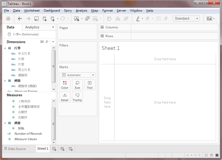Show the filmstrip view
The width and height of the screenshot is (222, 160).
click(211, 155)
